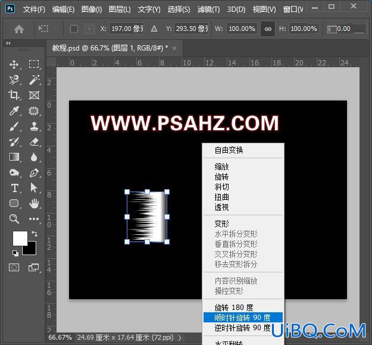Image resolution: width=372 pixels, height=345 pixels.
Task: Choose 透视 from context menu
Action: (243, 207)
